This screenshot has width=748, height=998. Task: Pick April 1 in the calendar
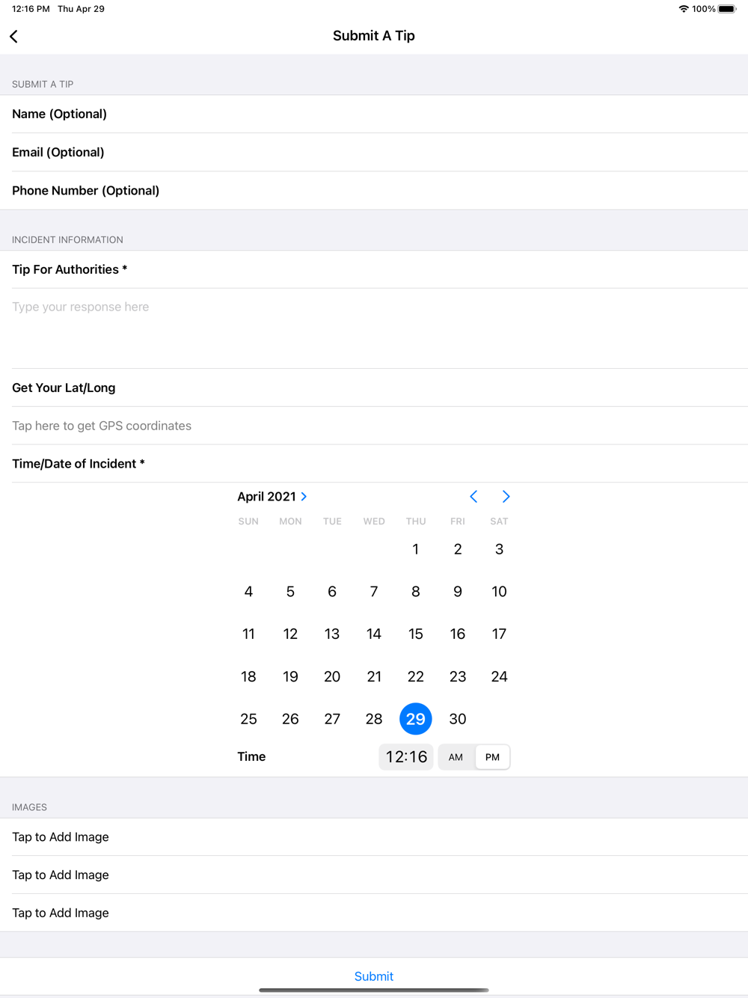[416, 549]
